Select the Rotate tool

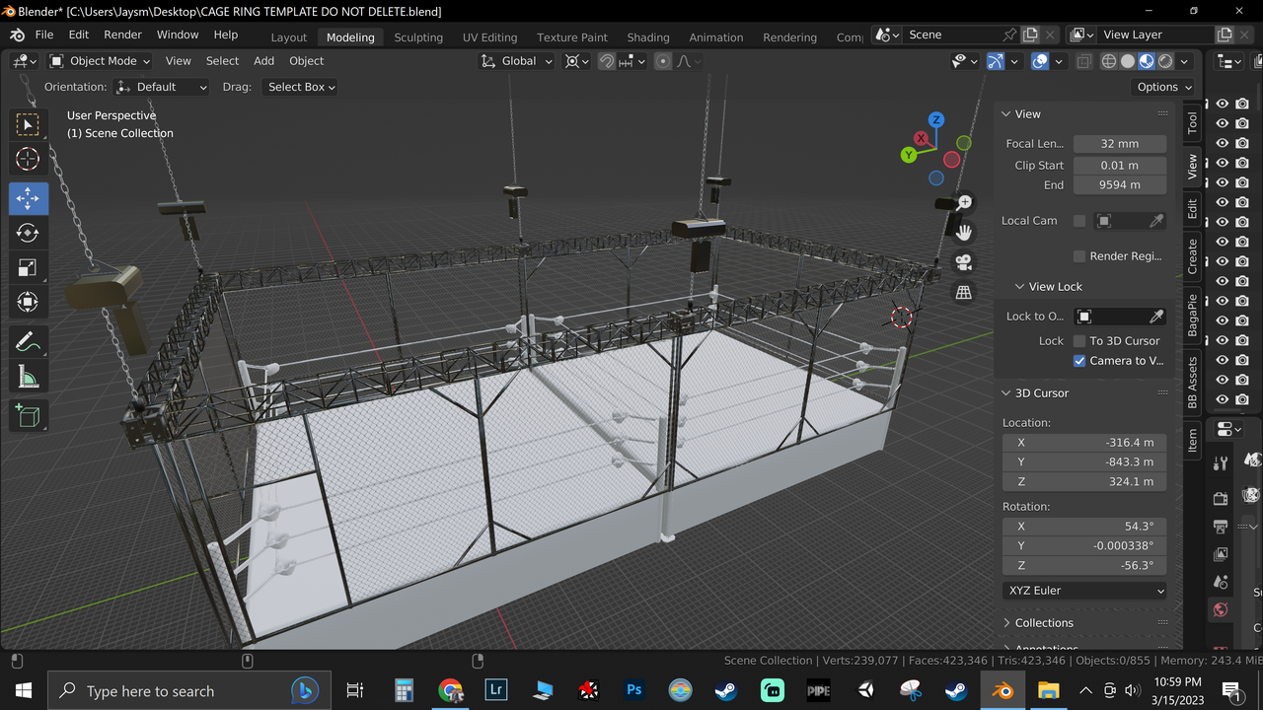(28, 233)
